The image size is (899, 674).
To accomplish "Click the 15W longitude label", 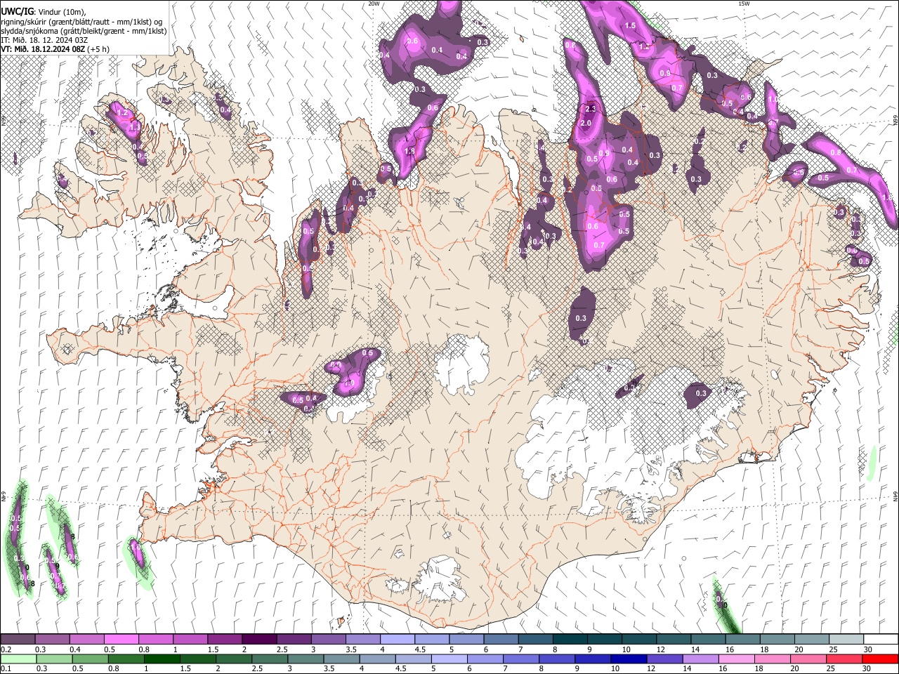I will (x=744, y=4).
